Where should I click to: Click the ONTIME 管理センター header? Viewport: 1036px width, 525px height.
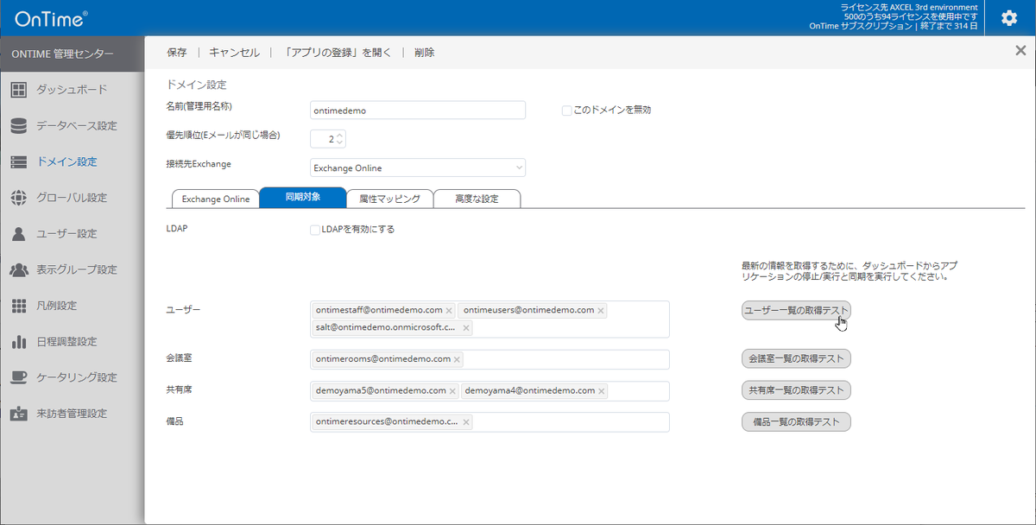(x=62, y=54)
